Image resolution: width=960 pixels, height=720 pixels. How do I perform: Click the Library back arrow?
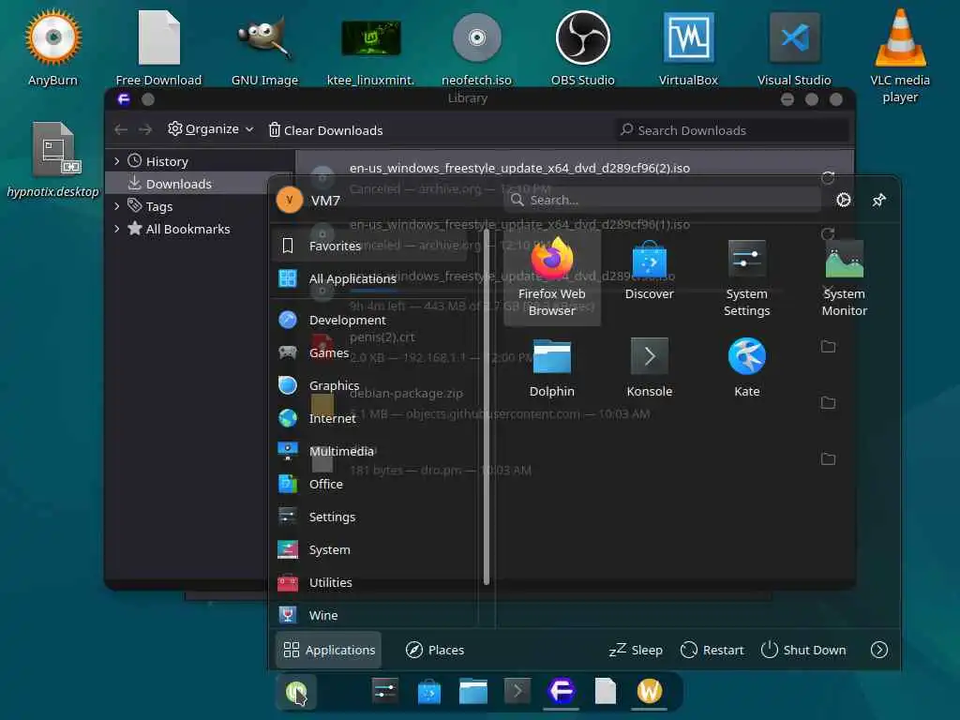click(121, 129)
